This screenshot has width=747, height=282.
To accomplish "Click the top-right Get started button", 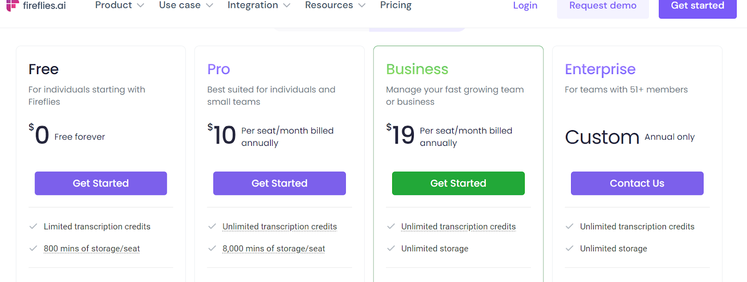I will click(697, 7).
